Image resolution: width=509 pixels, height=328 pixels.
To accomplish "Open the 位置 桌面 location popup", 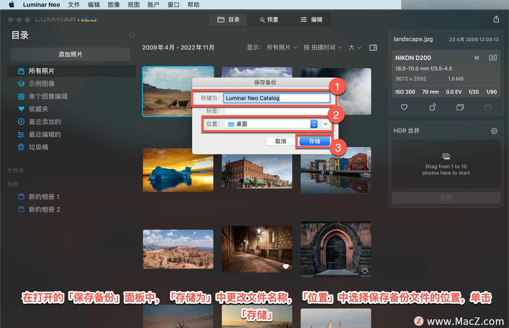I will [x=271, y=124].
